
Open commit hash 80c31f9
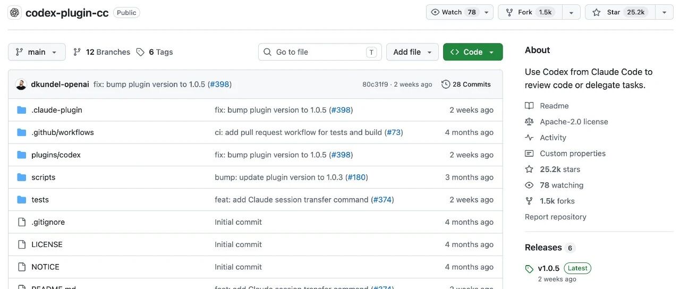coord(375,84)
